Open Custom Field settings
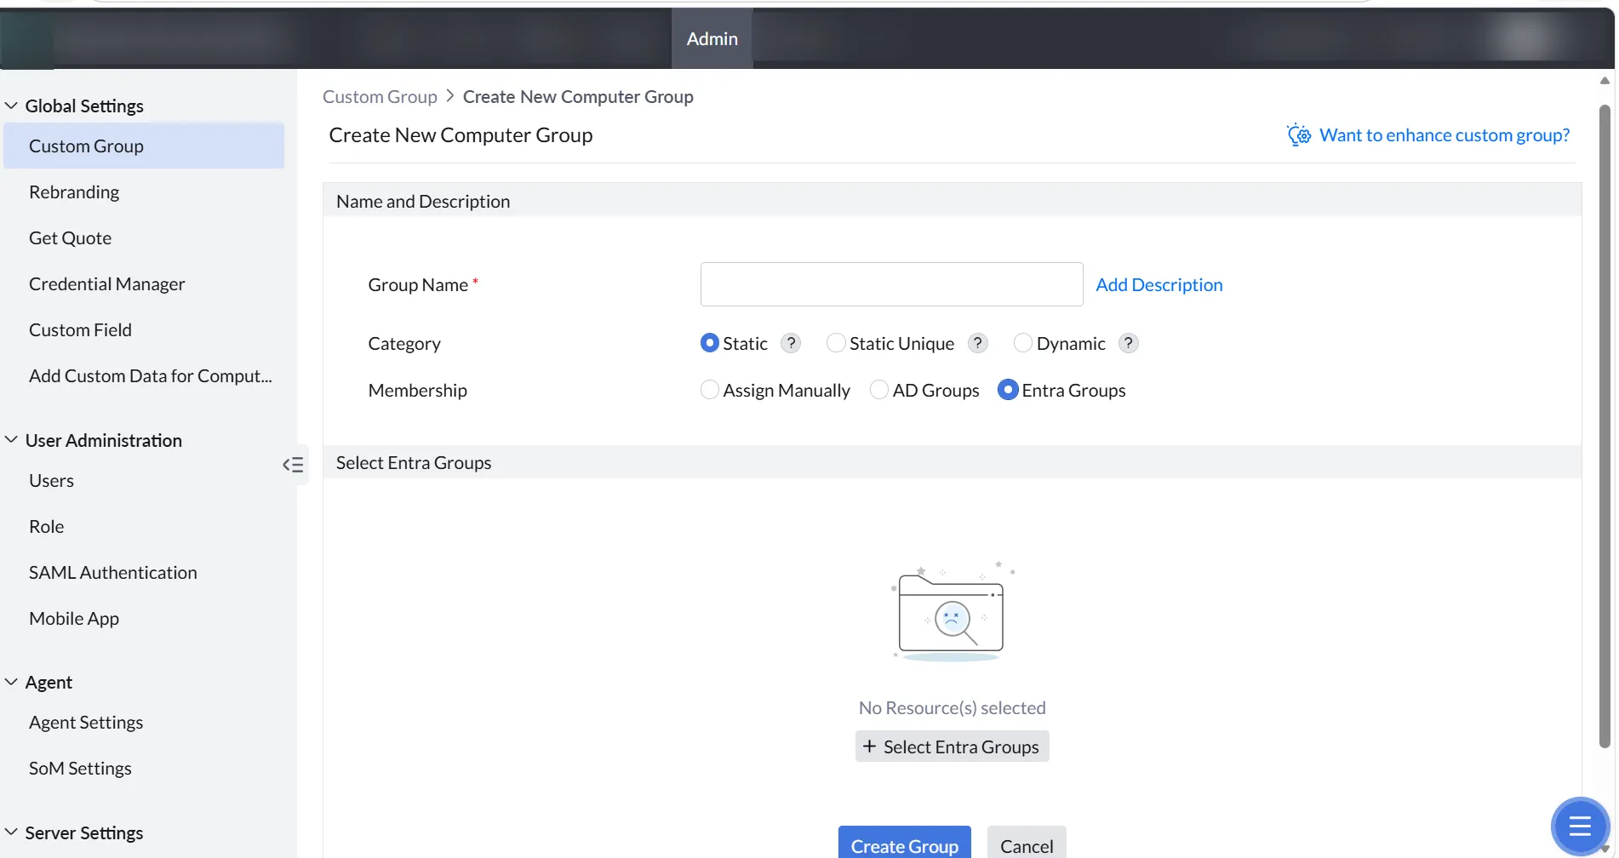The height and width of the screenshot is (858, 1619). (81, 329)
